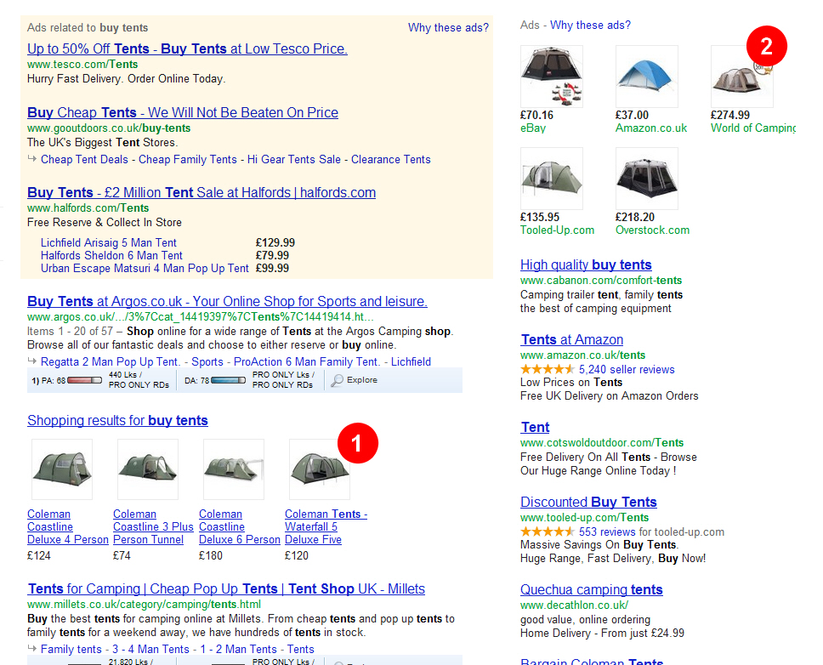Open the Cheap Tent Deals sitelink
Image resolution: width=823 pixels, height=665 pixels.
coord(84,160)
